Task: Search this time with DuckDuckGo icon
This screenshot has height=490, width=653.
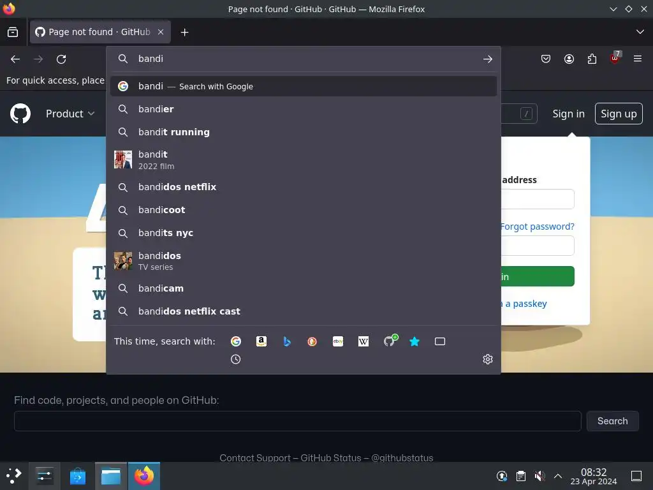Action: tap(312, 341)
